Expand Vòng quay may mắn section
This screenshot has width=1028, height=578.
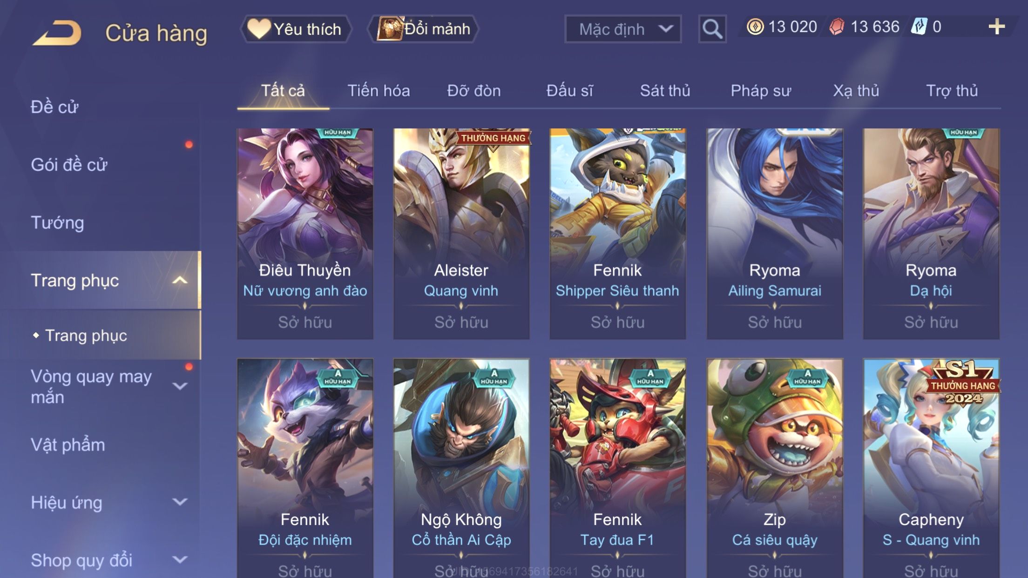click(x=180, y=386)
